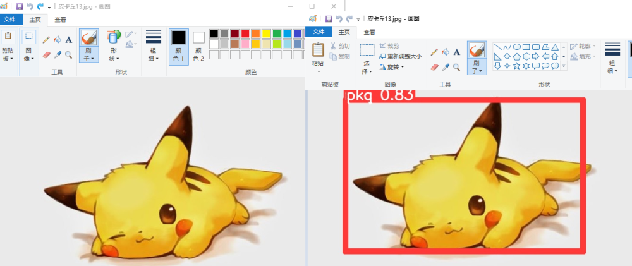The width and height of the screenshot is (632, 266).
Task: Choose the Triangle shape in right window gallery
Action: click(x=555, y=47)
